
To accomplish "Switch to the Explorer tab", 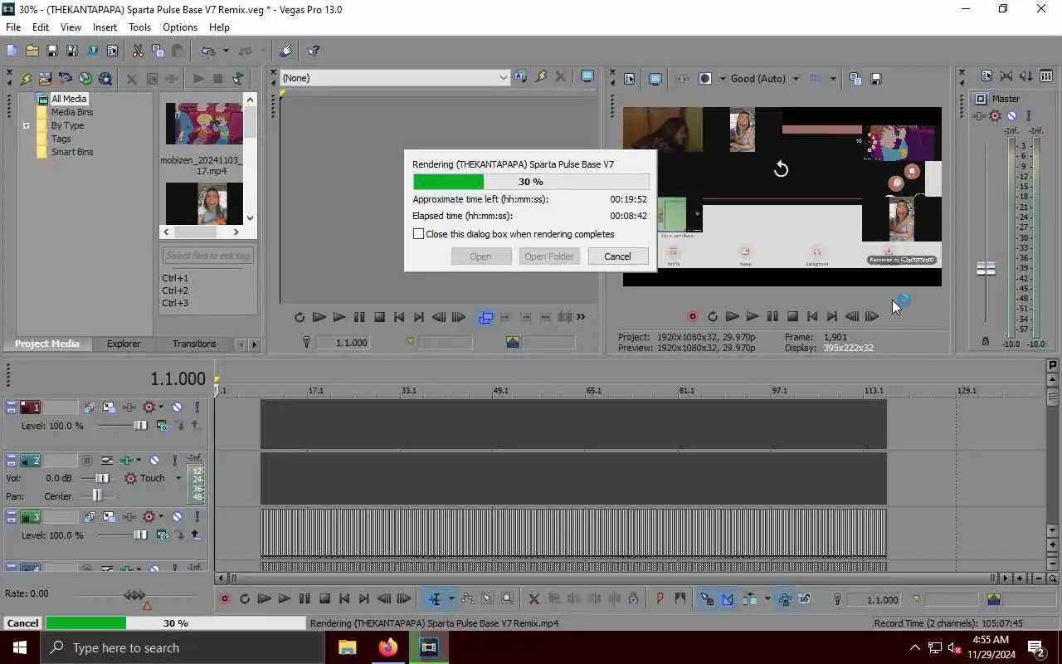I will pos(124,344).
